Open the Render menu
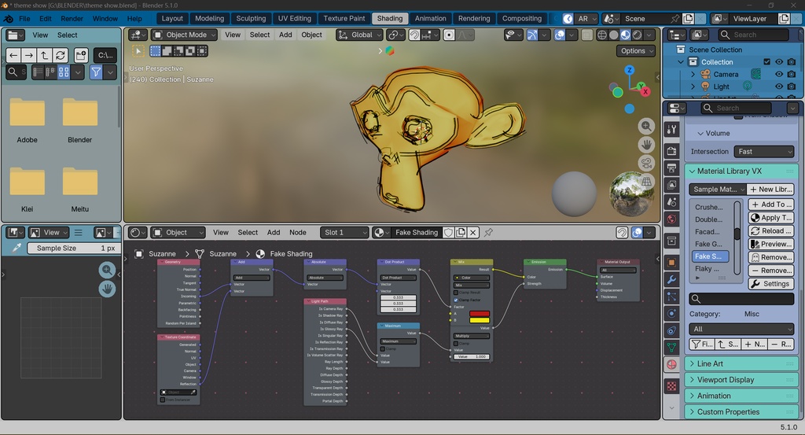The image size is (805, 435). point(72,19)
